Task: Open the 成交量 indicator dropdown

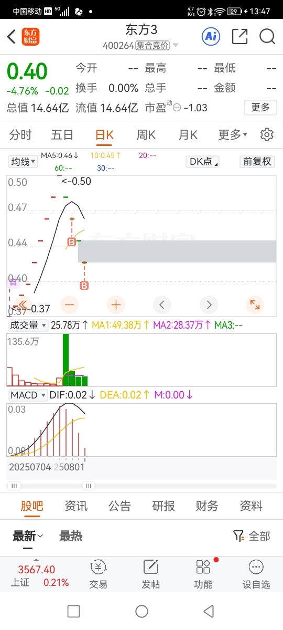Action: (x=28, y=325)
